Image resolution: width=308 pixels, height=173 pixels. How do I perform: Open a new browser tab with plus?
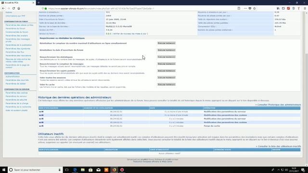coord(38,2)
